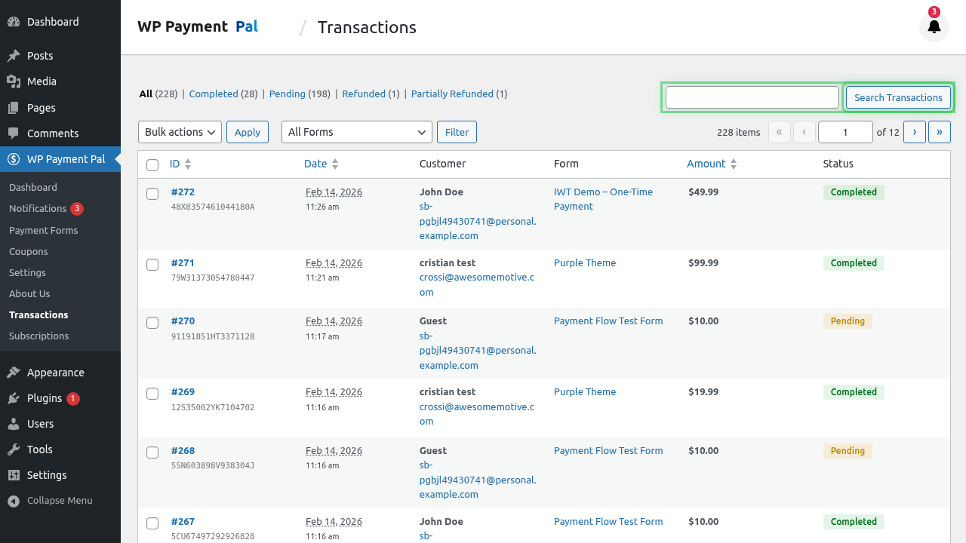
Task: Expand the All Forms filter dropdown
Action: 356,132
